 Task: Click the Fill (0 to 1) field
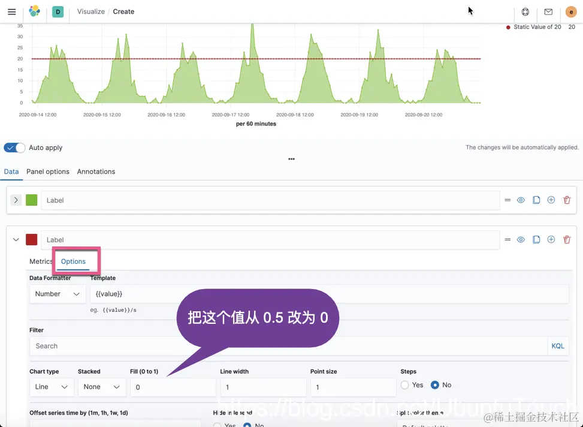173,387
